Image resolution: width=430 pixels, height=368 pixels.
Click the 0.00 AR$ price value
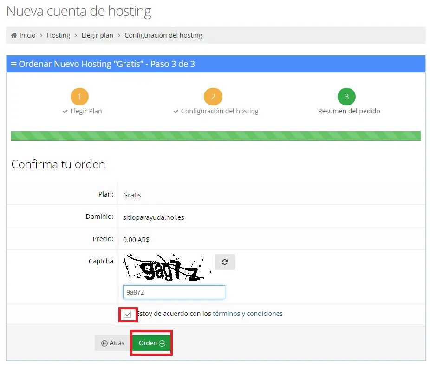136,240
